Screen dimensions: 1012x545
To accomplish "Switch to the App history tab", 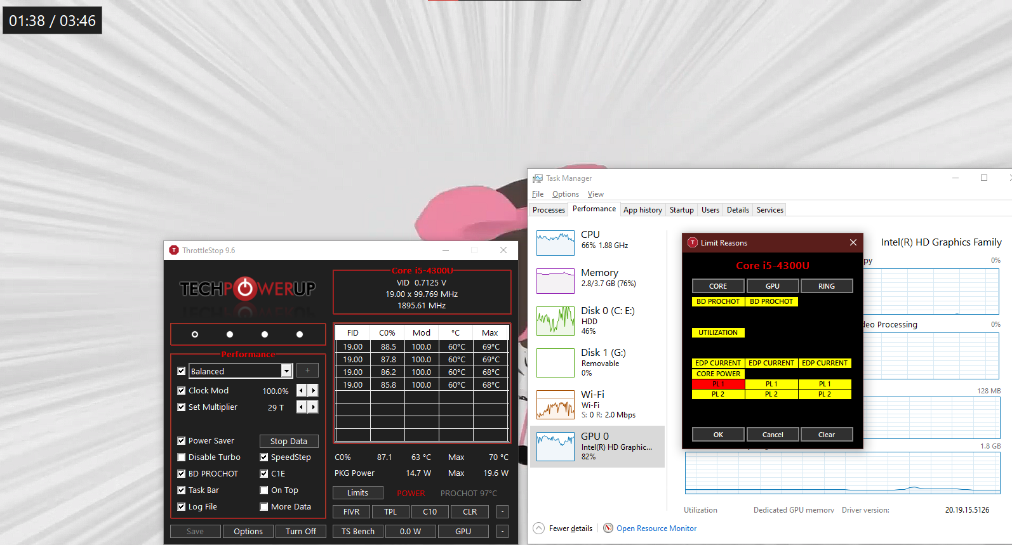I will (x=642, y=210).
